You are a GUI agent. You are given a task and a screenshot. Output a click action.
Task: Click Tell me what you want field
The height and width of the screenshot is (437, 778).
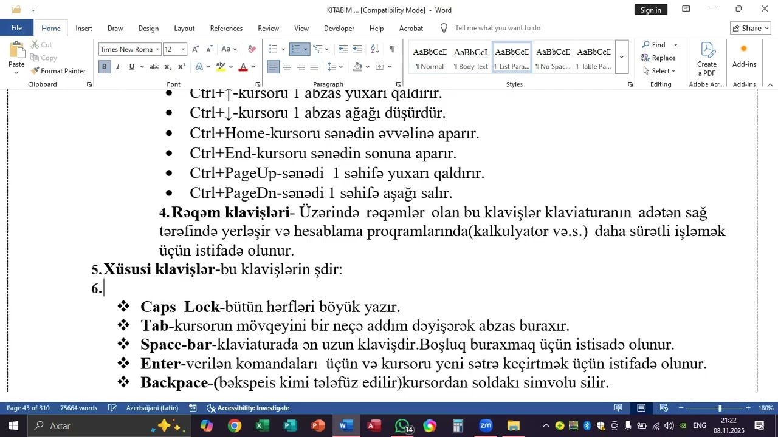(x=497, y=28)
